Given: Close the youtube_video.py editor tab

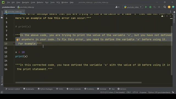Looking at the screenshot, I should (23, 12).
